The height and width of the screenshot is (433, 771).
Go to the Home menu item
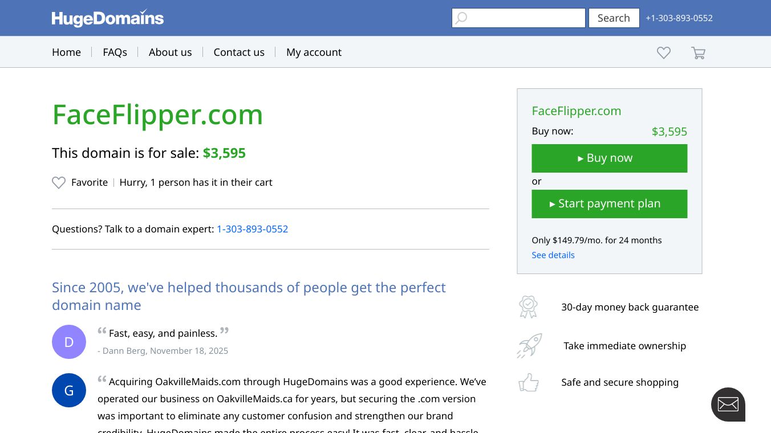(x=66, y=52)
